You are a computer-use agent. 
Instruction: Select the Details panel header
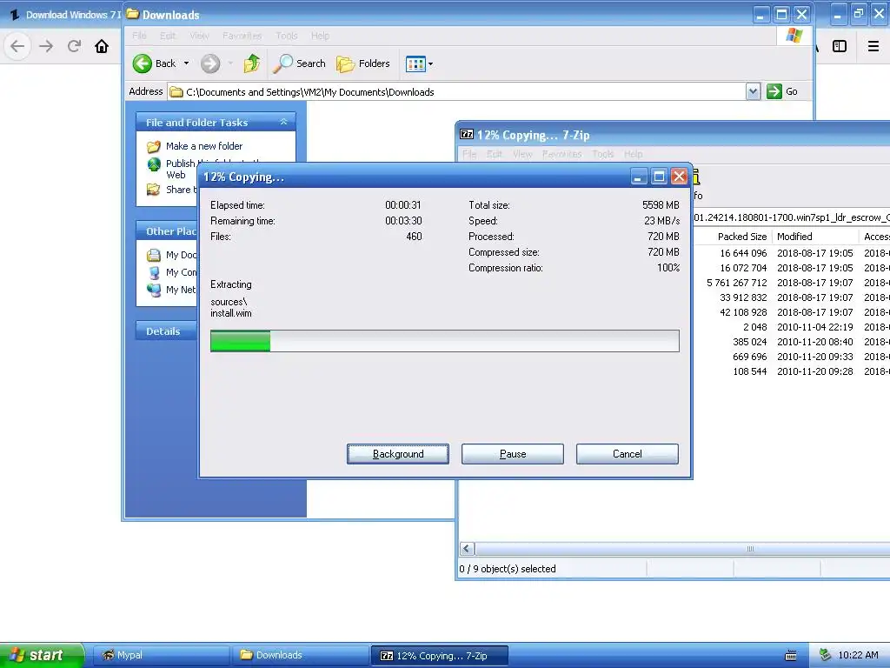166,331
